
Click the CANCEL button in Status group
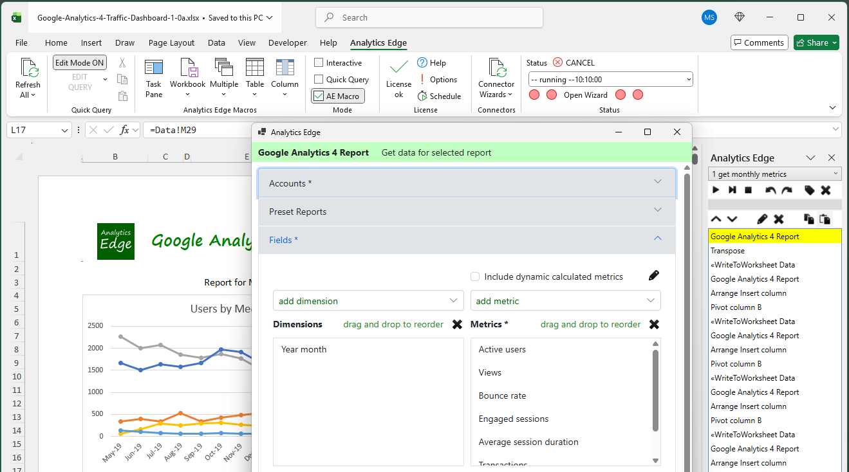(x=574, y=63)
